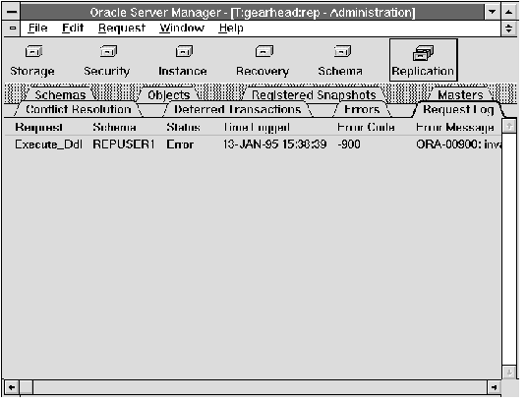Switch to the Errors tab
This screenshot has width=527, height=402.
coord(362,109)
